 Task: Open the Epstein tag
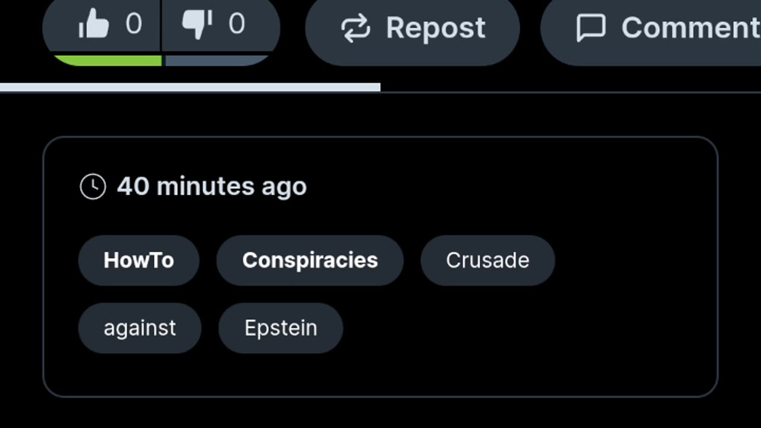coord(281,328)
